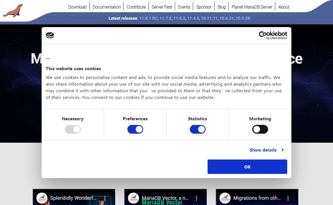Click the 'Latest releases' label
Viewport: 333px width, 205px height.
(123, 18)
